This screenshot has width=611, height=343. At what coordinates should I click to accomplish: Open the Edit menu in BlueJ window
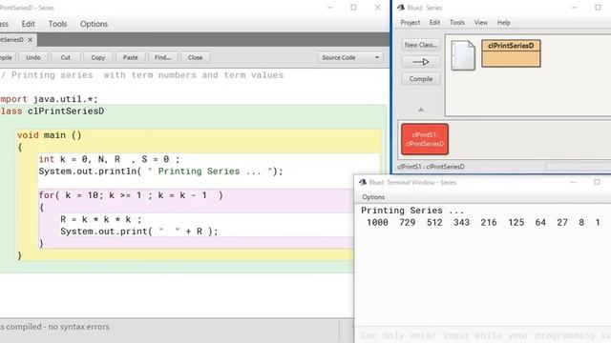tap(434, 23)
